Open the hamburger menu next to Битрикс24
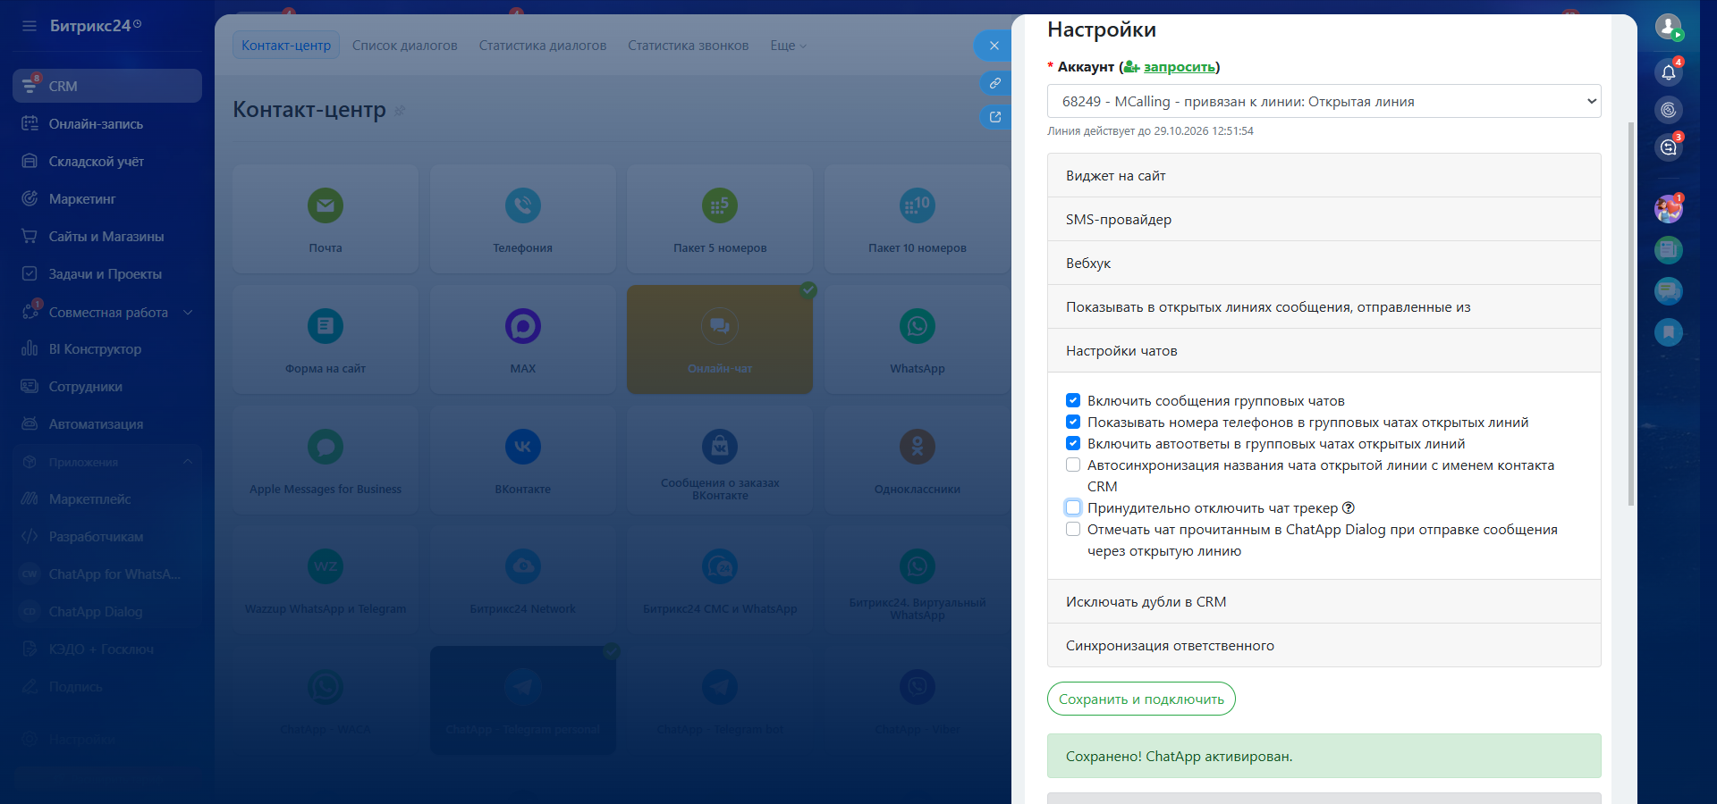Image resolution: width=1717 pixels, height=804 pixels. click(30, 26)
